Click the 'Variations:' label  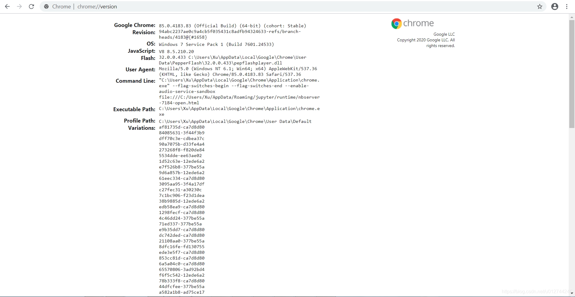click(x=142, y=128)
